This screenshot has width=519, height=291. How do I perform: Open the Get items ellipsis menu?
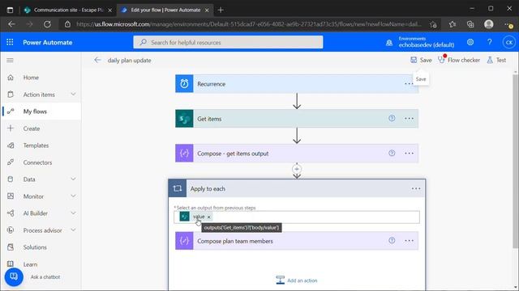(409, 119)
